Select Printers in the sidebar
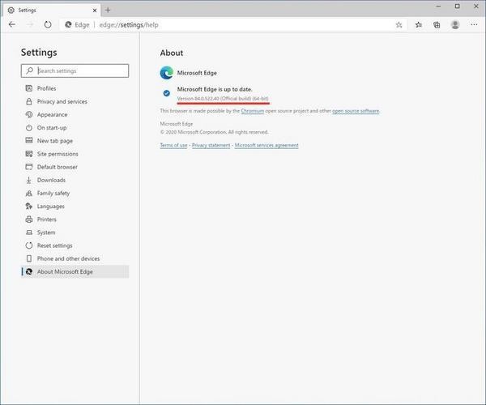Screen dimensions: 486x405 click(75, 220)
